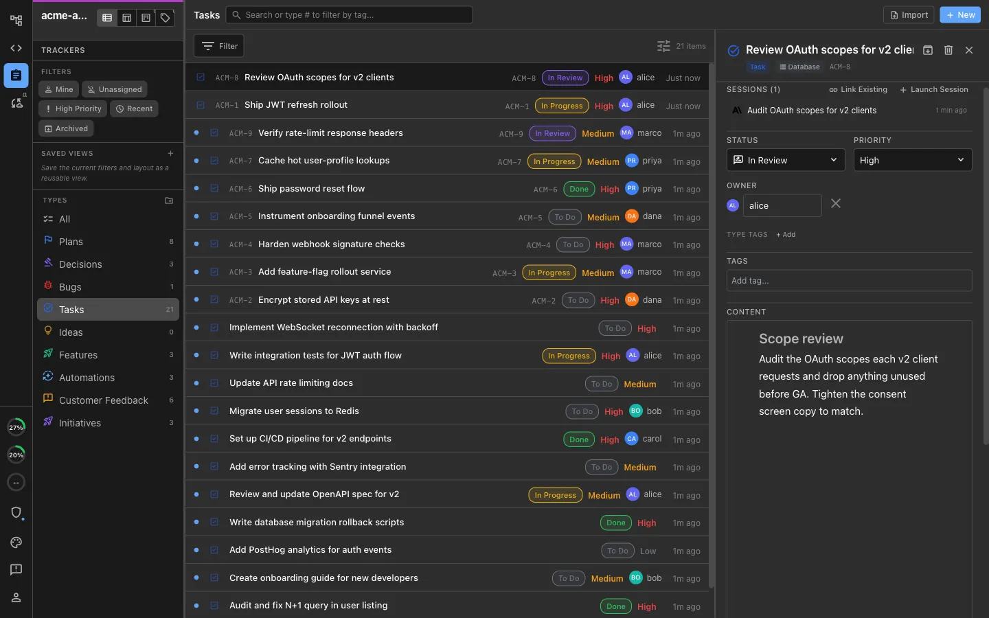Screen dimensions: 989x618
Task: Toggle checkbox for Harden webhook signature checks
Action: 214,244
